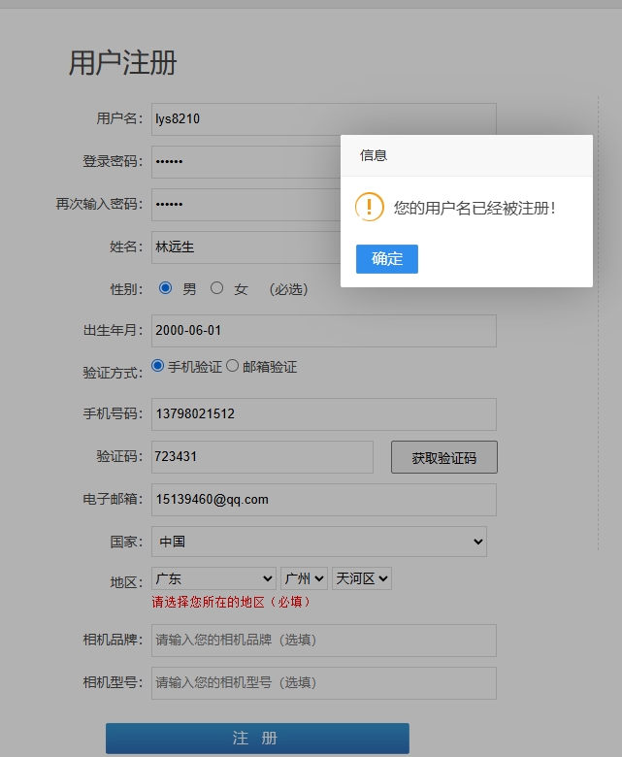Viewport: 622px width, 757px height.
Task: Open the 国家 dropdown showing 中国
Action: pos(319,542)
